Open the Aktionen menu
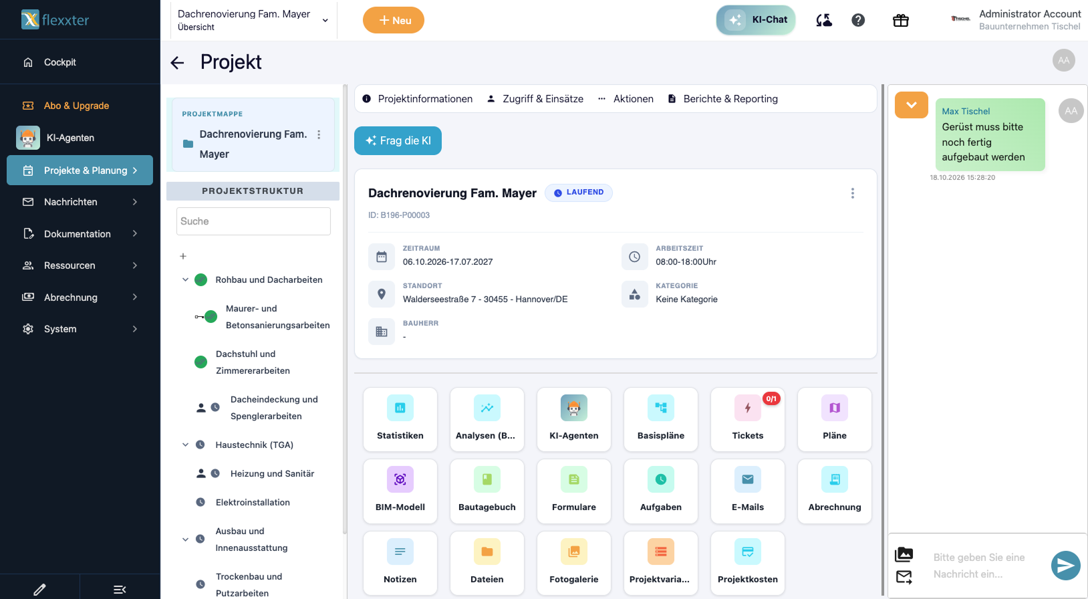Image resolution: width=1088 pixels, height=599 pixels. tap(626, 99)
